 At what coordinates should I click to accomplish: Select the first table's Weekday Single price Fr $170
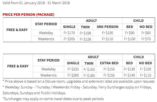pyautogui.click(x=69, y=33)
